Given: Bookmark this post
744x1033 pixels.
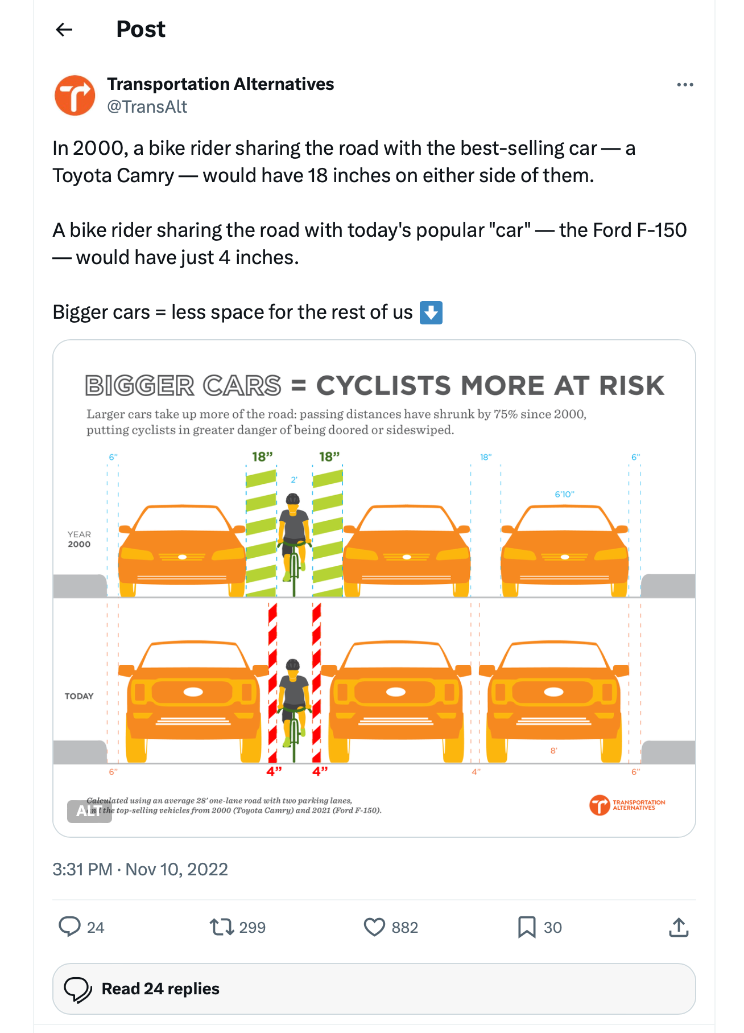Looking at the screenshot, I should click(527, 927).
